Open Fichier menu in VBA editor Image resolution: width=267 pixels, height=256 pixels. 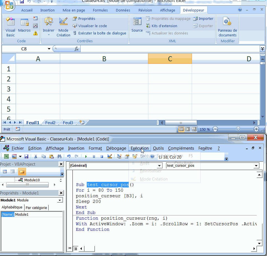(x=18, y=148)
